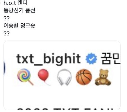Click the word 덩크슛 in fourth line
The image size is (127, 112).
click(28, 26)
